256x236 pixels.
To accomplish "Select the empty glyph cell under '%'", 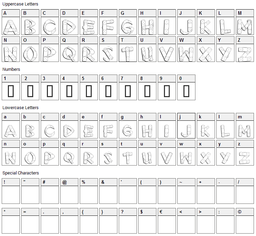I will click(x=89, y=195).
